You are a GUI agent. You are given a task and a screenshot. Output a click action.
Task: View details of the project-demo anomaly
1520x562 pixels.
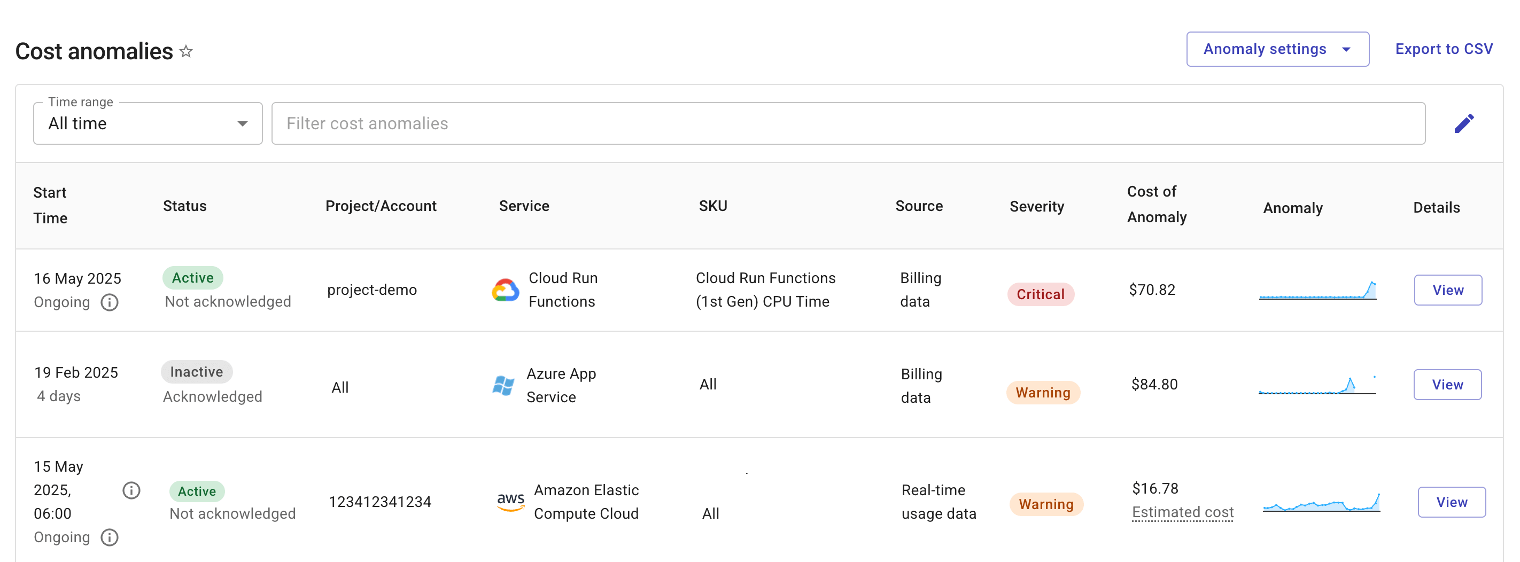(1447, 290)
